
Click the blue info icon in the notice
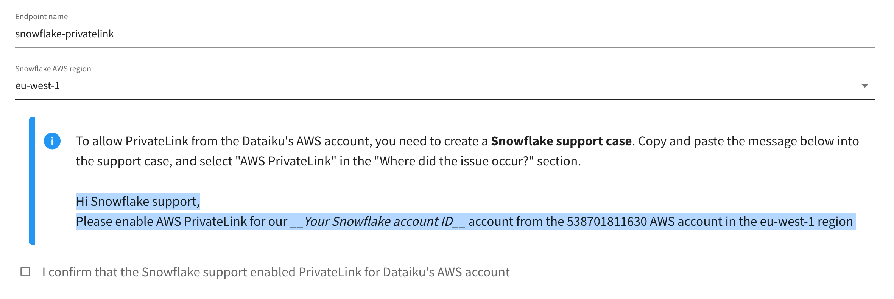(x=52, y=141)
